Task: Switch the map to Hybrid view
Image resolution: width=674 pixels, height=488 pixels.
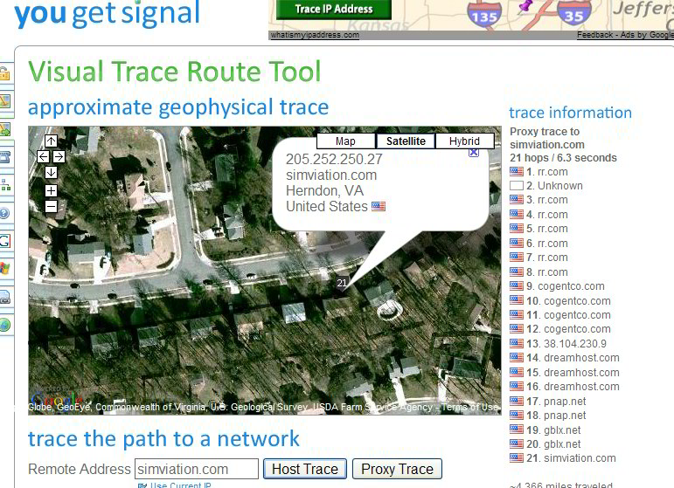Action: (x=464, y=141)
